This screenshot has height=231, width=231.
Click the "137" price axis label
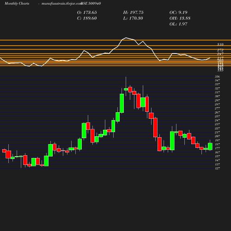tap(217, 164)
